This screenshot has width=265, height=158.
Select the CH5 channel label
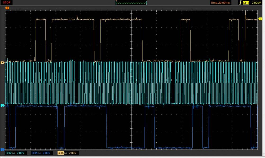coord(34,153)
